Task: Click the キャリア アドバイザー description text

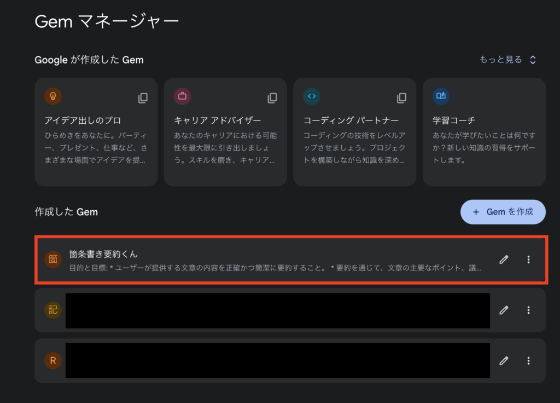Action: 225,148
